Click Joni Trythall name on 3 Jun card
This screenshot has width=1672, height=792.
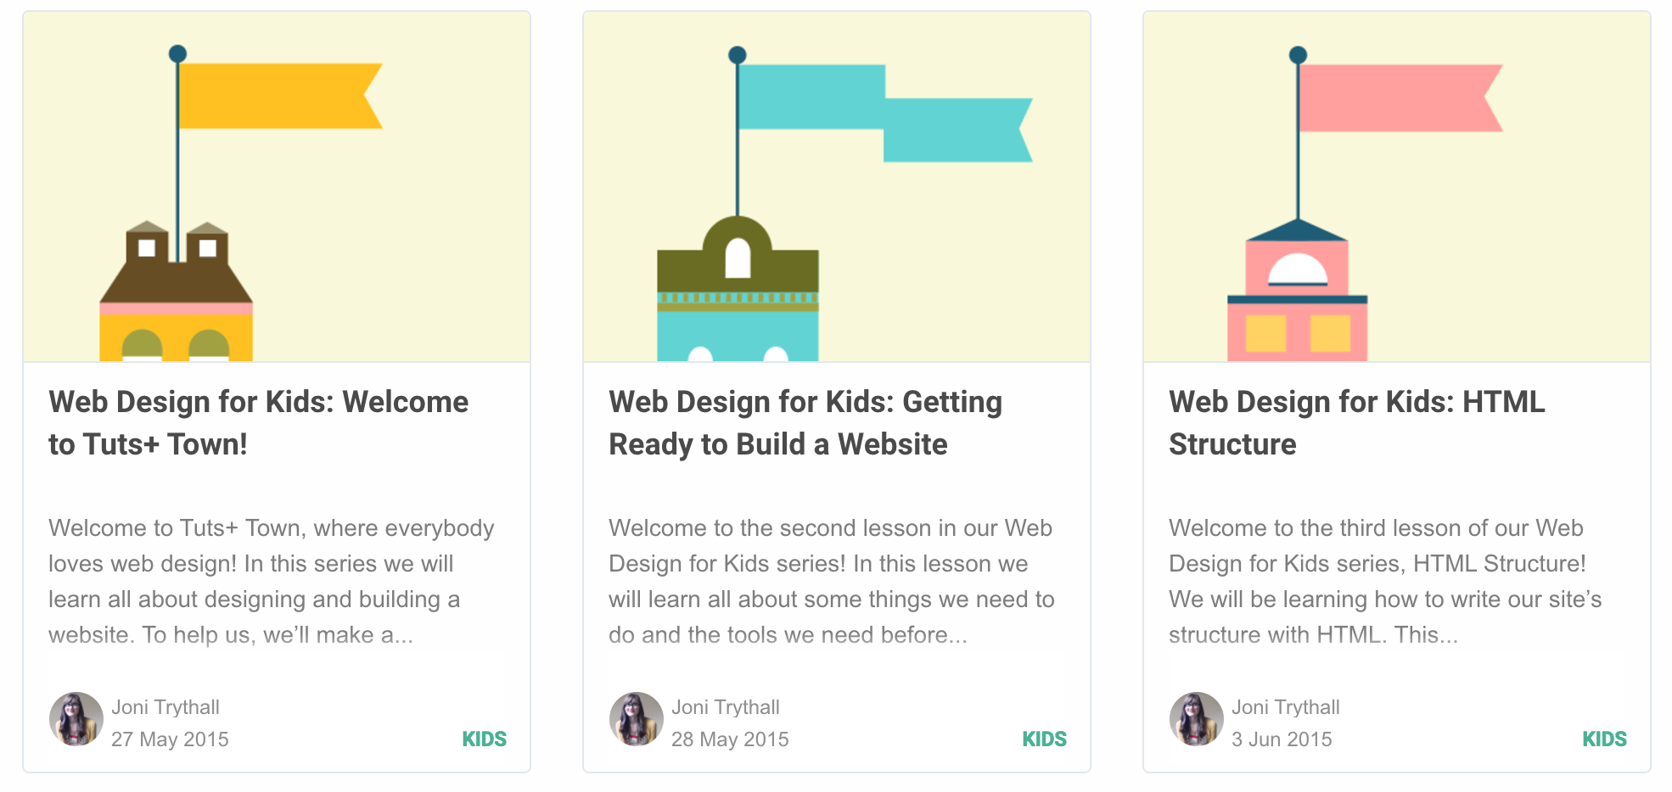pos(1286,707)
